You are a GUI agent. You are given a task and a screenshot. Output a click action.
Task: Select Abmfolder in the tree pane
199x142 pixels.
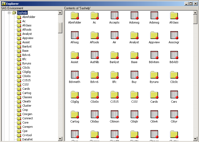(29, 17)
